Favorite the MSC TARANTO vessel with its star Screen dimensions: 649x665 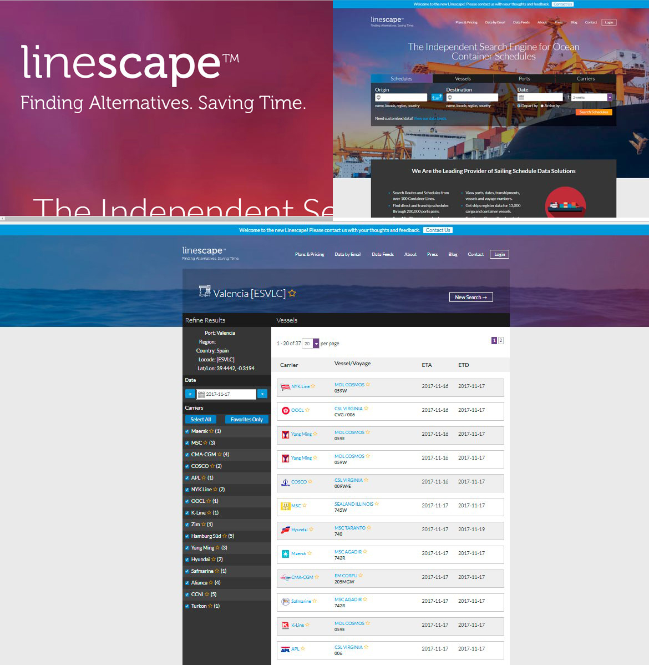pyautogui.click(x=369, y=527)
